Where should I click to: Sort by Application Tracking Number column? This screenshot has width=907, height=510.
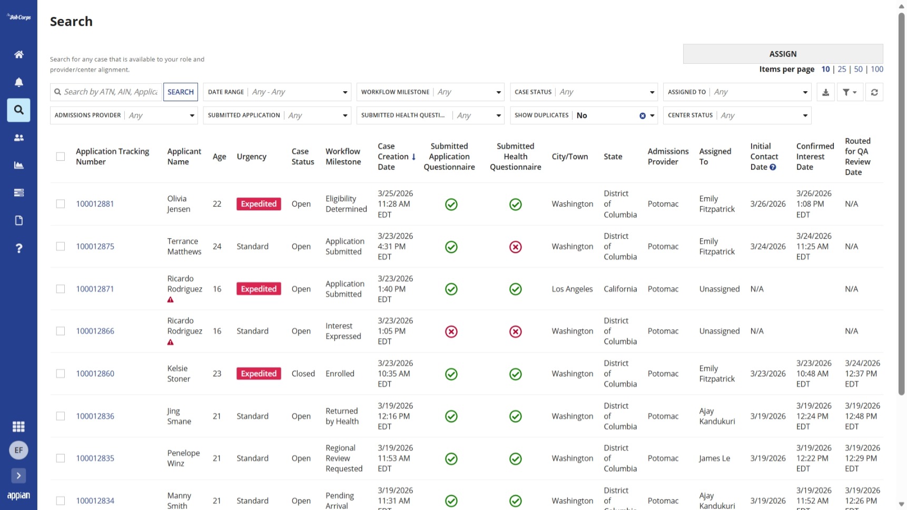(x=112, y=156)
